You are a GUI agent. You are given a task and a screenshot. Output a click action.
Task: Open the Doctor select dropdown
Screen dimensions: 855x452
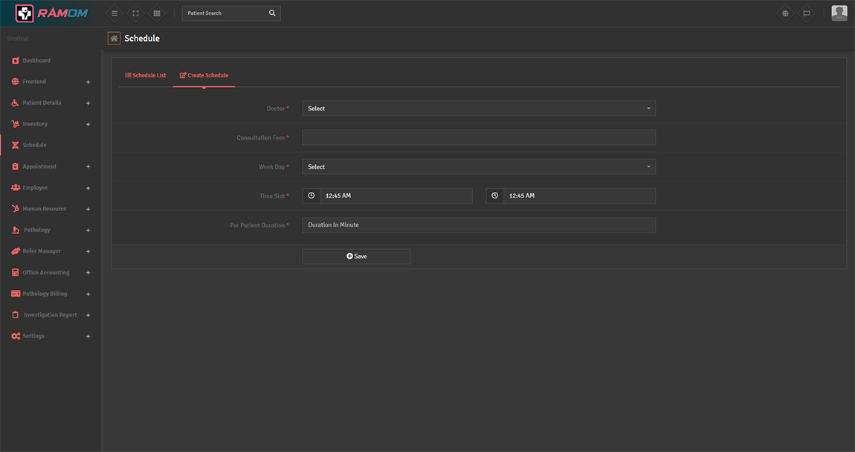tap(479, 109)
